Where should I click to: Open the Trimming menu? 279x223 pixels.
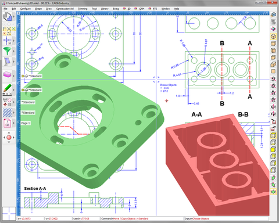click(x=83, y=9)
